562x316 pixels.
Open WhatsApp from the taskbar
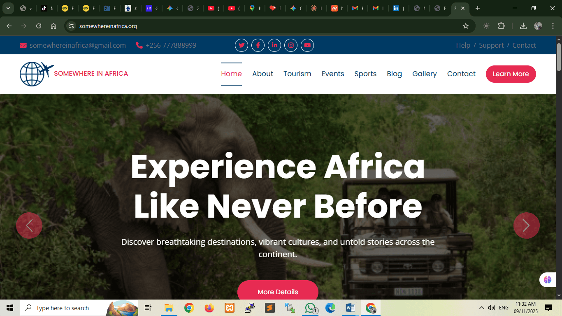[311, 307]
